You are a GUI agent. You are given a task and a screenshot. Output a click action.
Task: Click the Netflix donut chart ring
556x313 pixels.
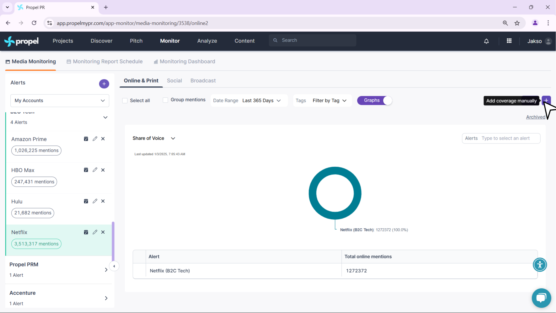pyautogui.click(x=335, y=171)
